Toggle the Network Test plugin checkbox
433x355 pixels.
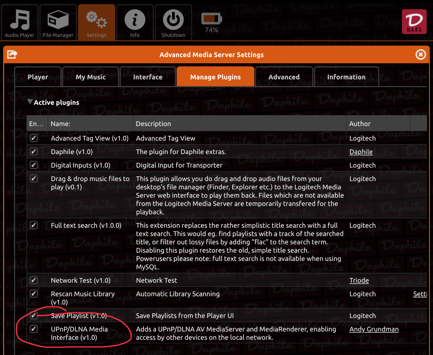[34, 280]
